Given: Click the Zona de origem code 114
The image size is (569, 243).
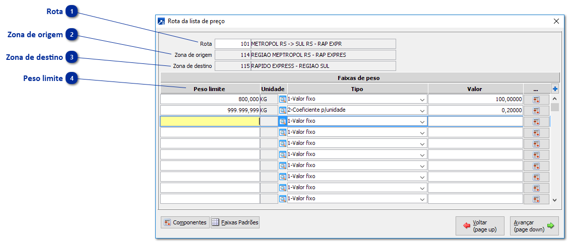Looking at the screenshot, I should [x=232, y=55].
